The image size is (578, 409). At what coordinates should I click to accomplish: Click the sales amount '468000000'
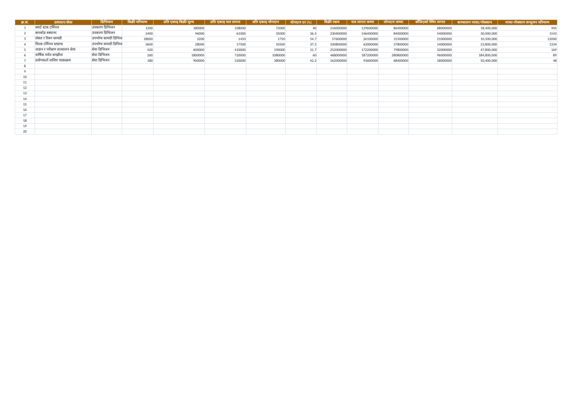[x=332, y=55]
